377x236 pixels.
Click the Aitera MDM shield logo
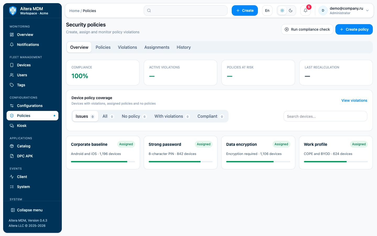coord(13,11)
